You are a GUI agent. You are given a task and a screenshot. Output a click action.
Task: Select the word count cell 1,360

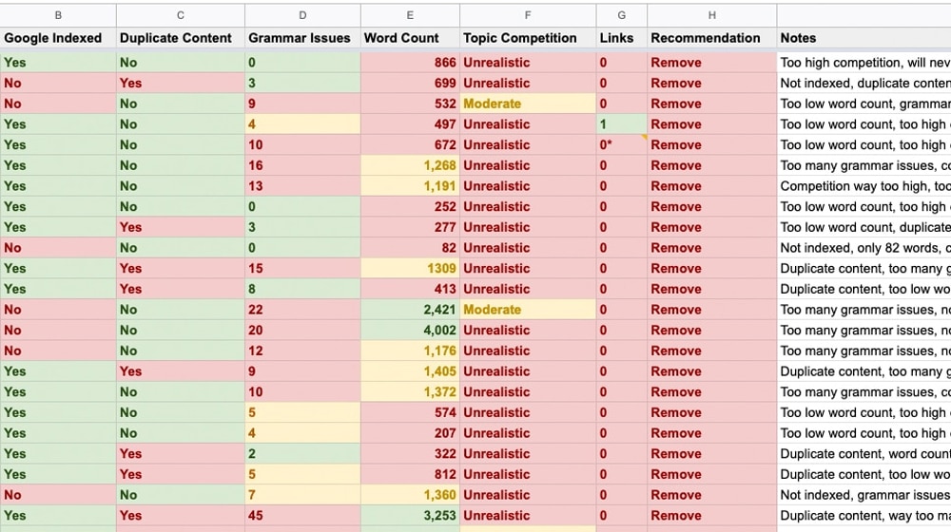tap(410, 495)
